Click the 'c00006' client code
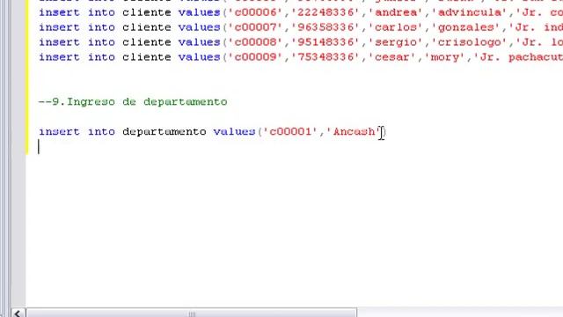 click(255, 12)
